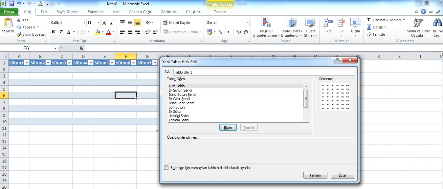Click the Otomatik Toplam sigma icon
The height and width of the screenshot is (189, 443).
[x=369, y=20]
